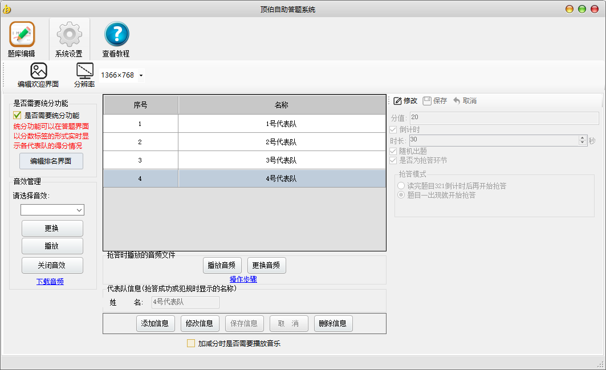Open the 下载音频 link
The height and width of the screenshot is (370, 606).
coord(50,281)
